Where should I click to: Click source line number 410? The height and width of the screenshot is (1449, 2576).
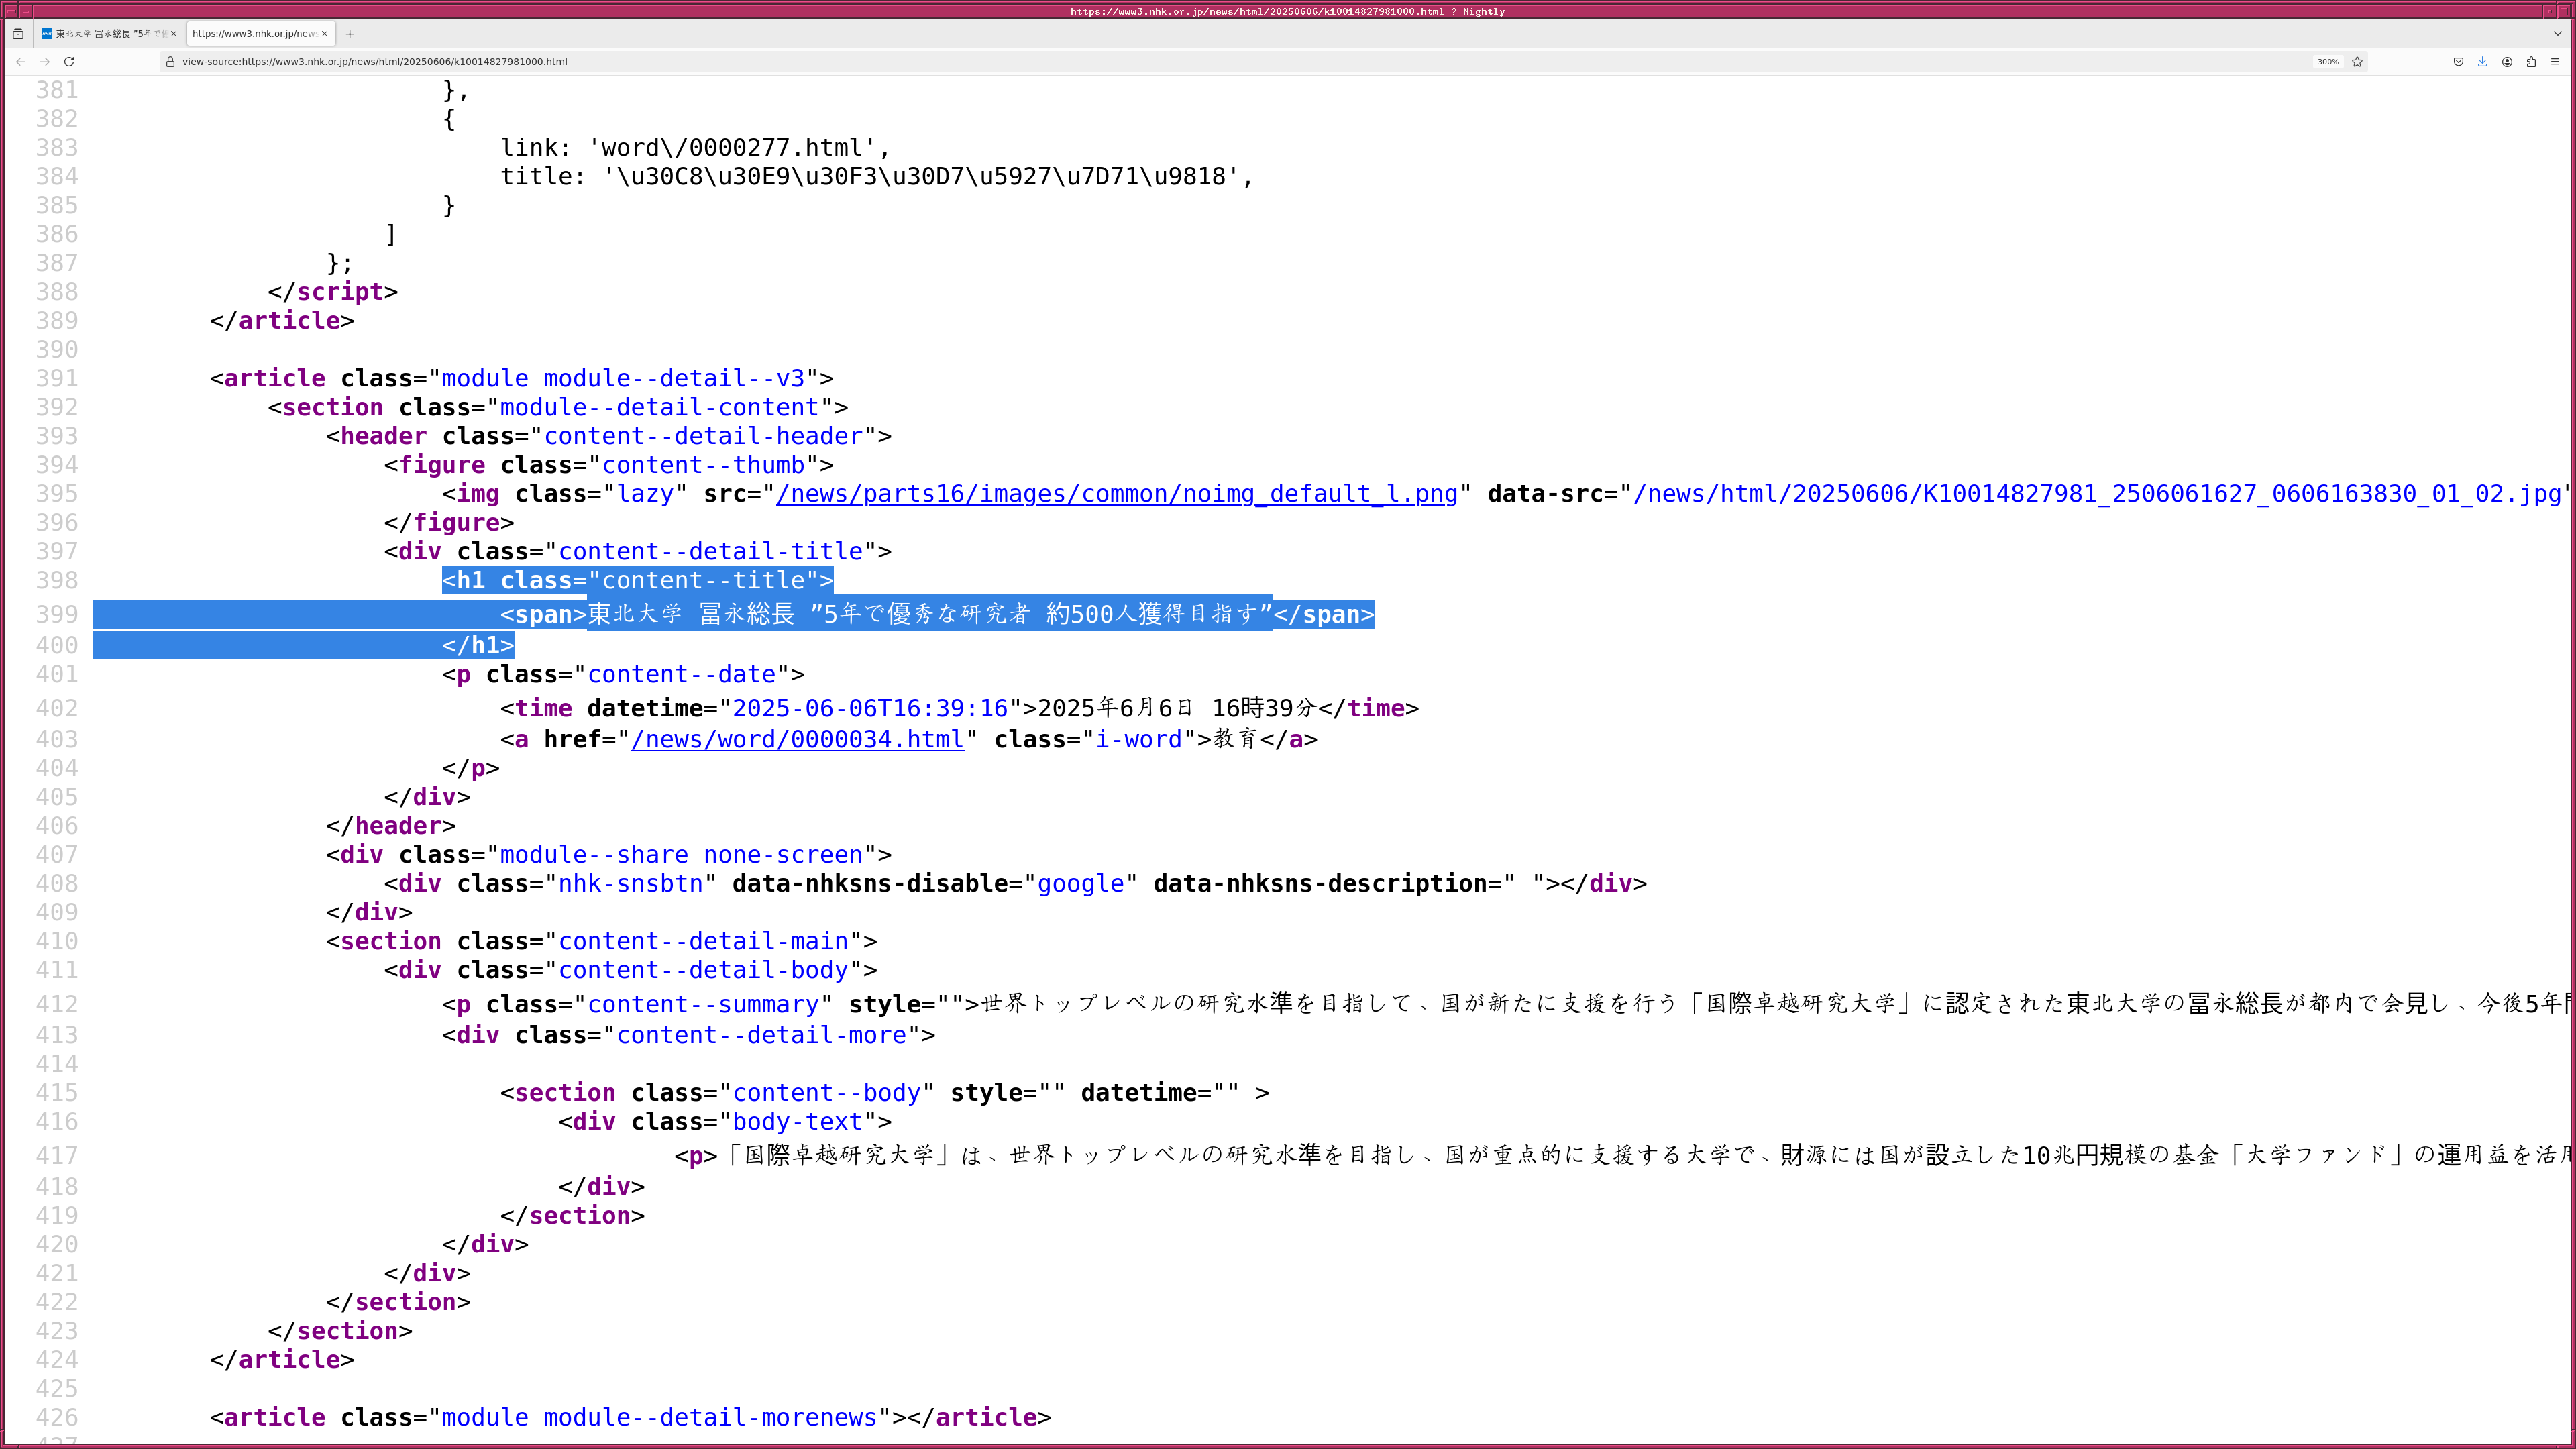57,942
